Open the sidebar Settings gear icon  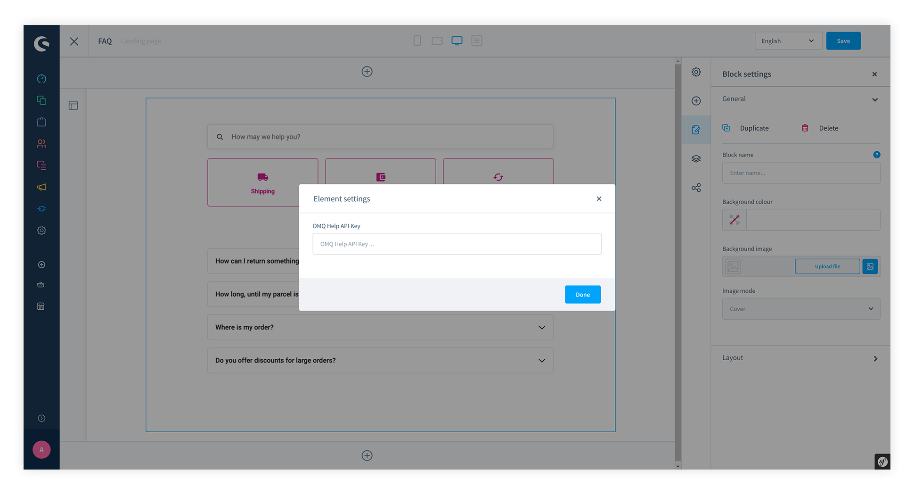(41, 230)
